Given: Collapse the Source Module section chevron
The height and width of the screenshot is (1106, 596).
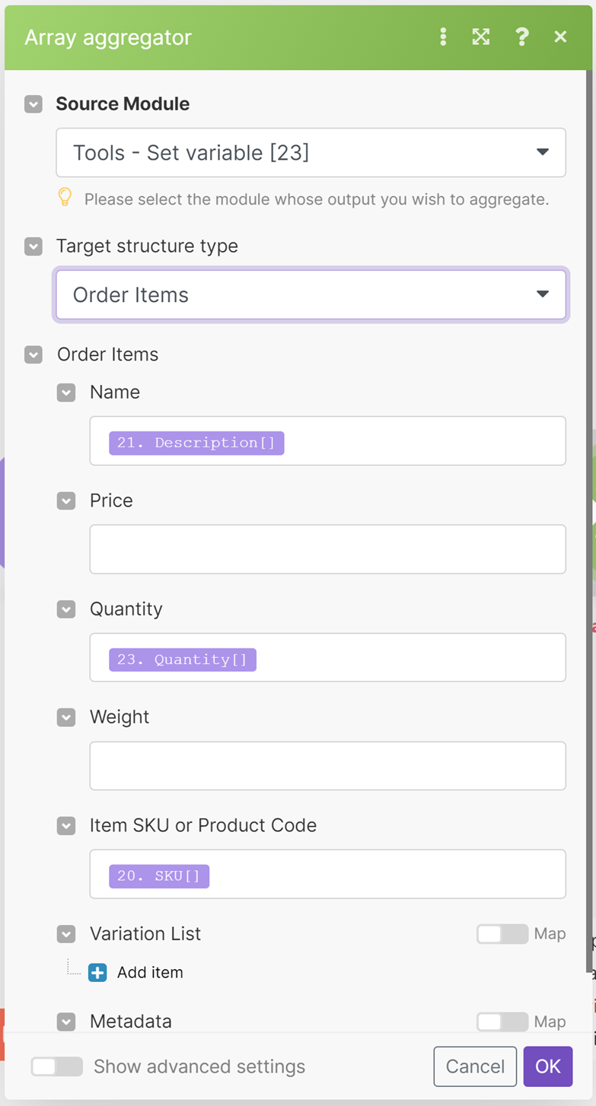Looking at the screenshot, I should coord(33,104).
